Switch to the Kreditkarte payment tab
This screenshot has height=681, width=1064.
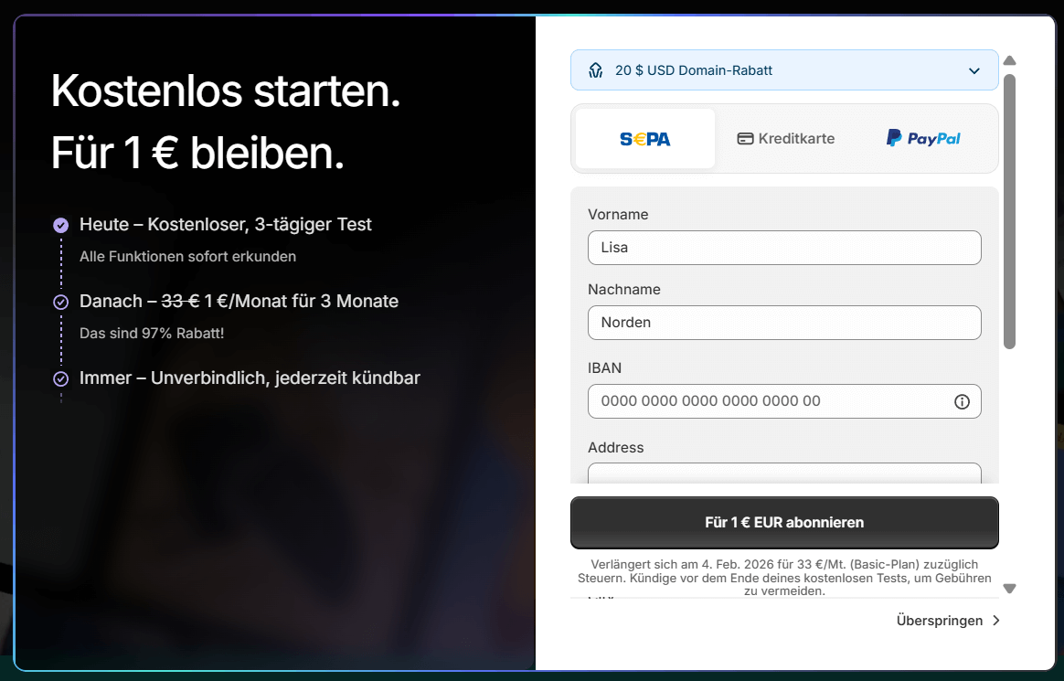(x=785, y=139)
